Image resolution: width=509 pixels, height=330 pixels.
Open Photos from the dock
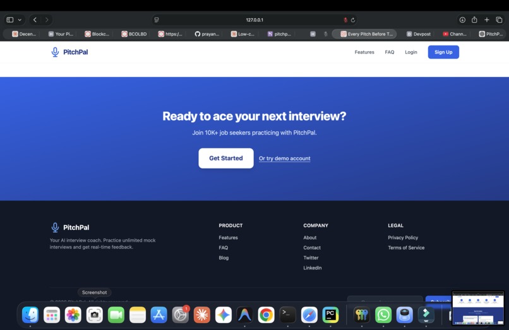(73, 315)
